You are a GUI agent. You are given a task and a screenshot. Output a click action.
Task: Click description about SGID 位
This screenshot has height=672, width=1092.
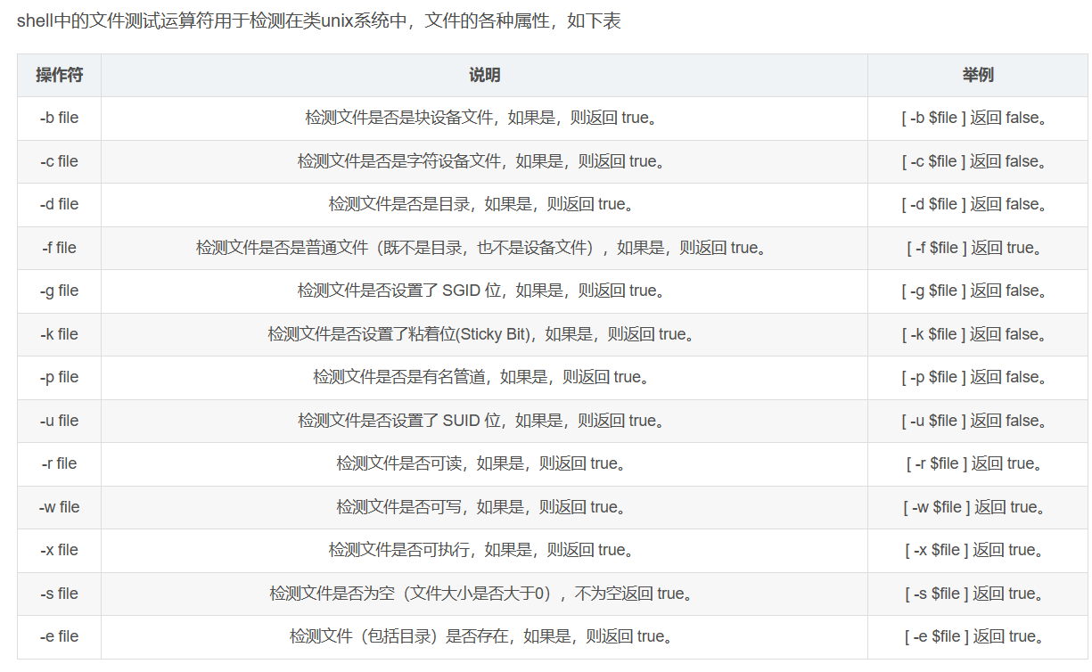[x=484, y=291]
